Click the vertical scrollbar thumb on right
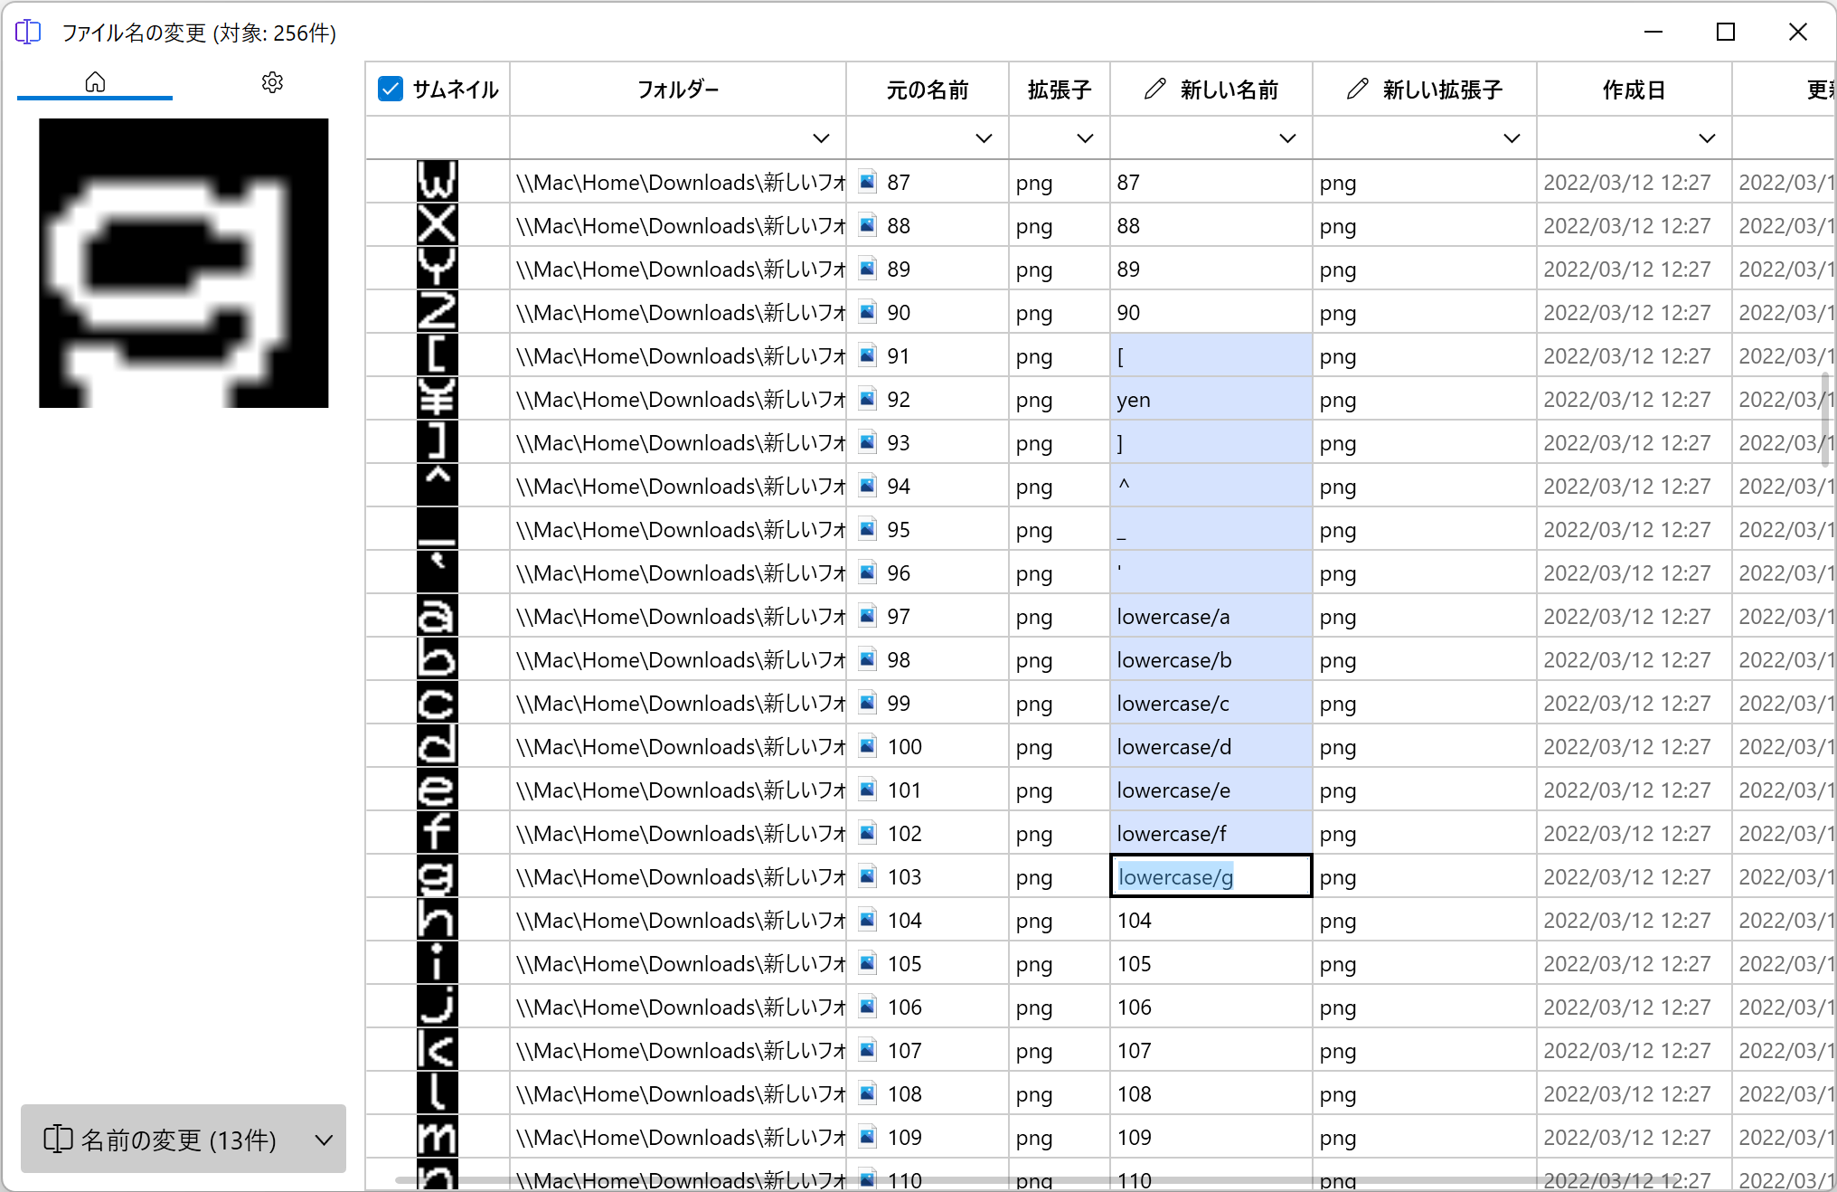Screen dimensions: 1837x1192 click(x=1826, y=419)
